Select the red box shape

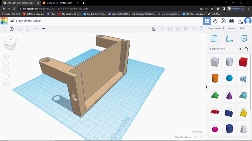243,62
